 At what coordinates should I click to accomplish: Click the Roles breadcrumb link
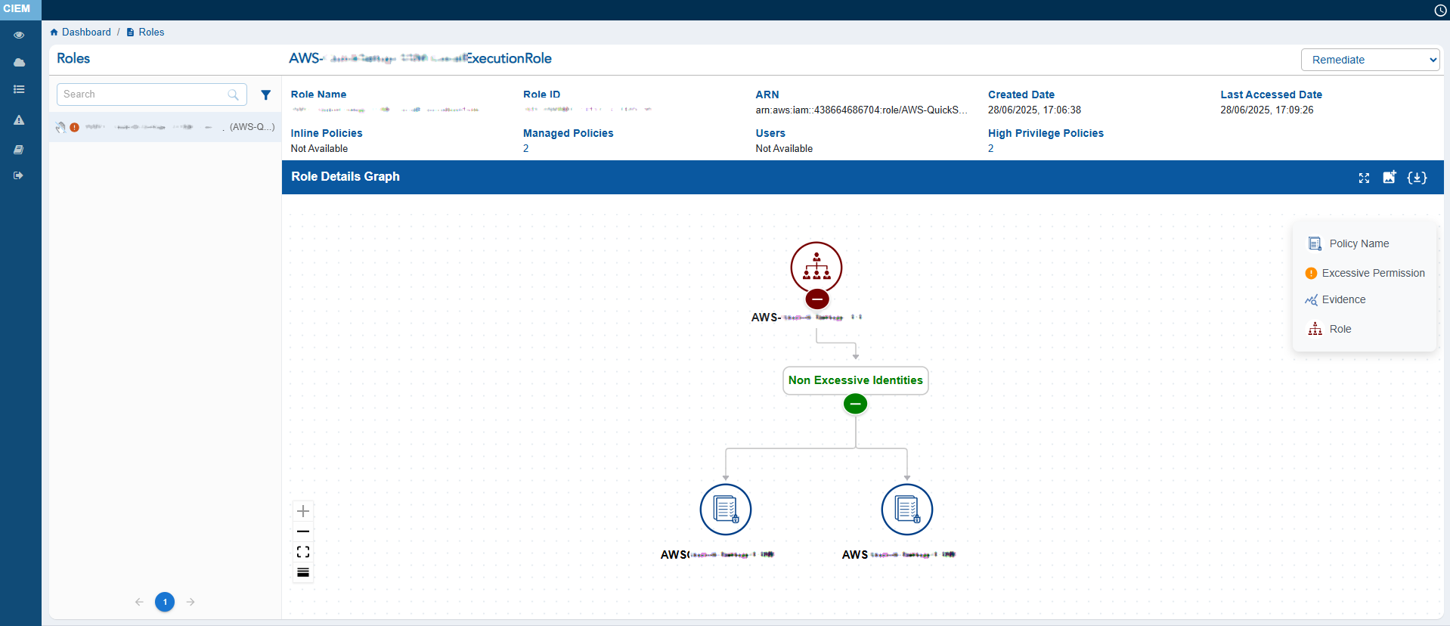[151, 33]
